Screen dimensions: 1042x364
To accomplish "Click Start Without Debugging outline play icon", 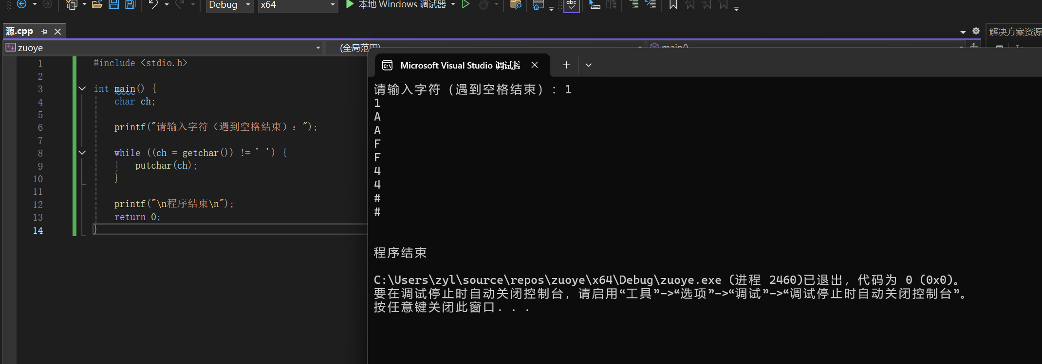I will click(465, 4).
